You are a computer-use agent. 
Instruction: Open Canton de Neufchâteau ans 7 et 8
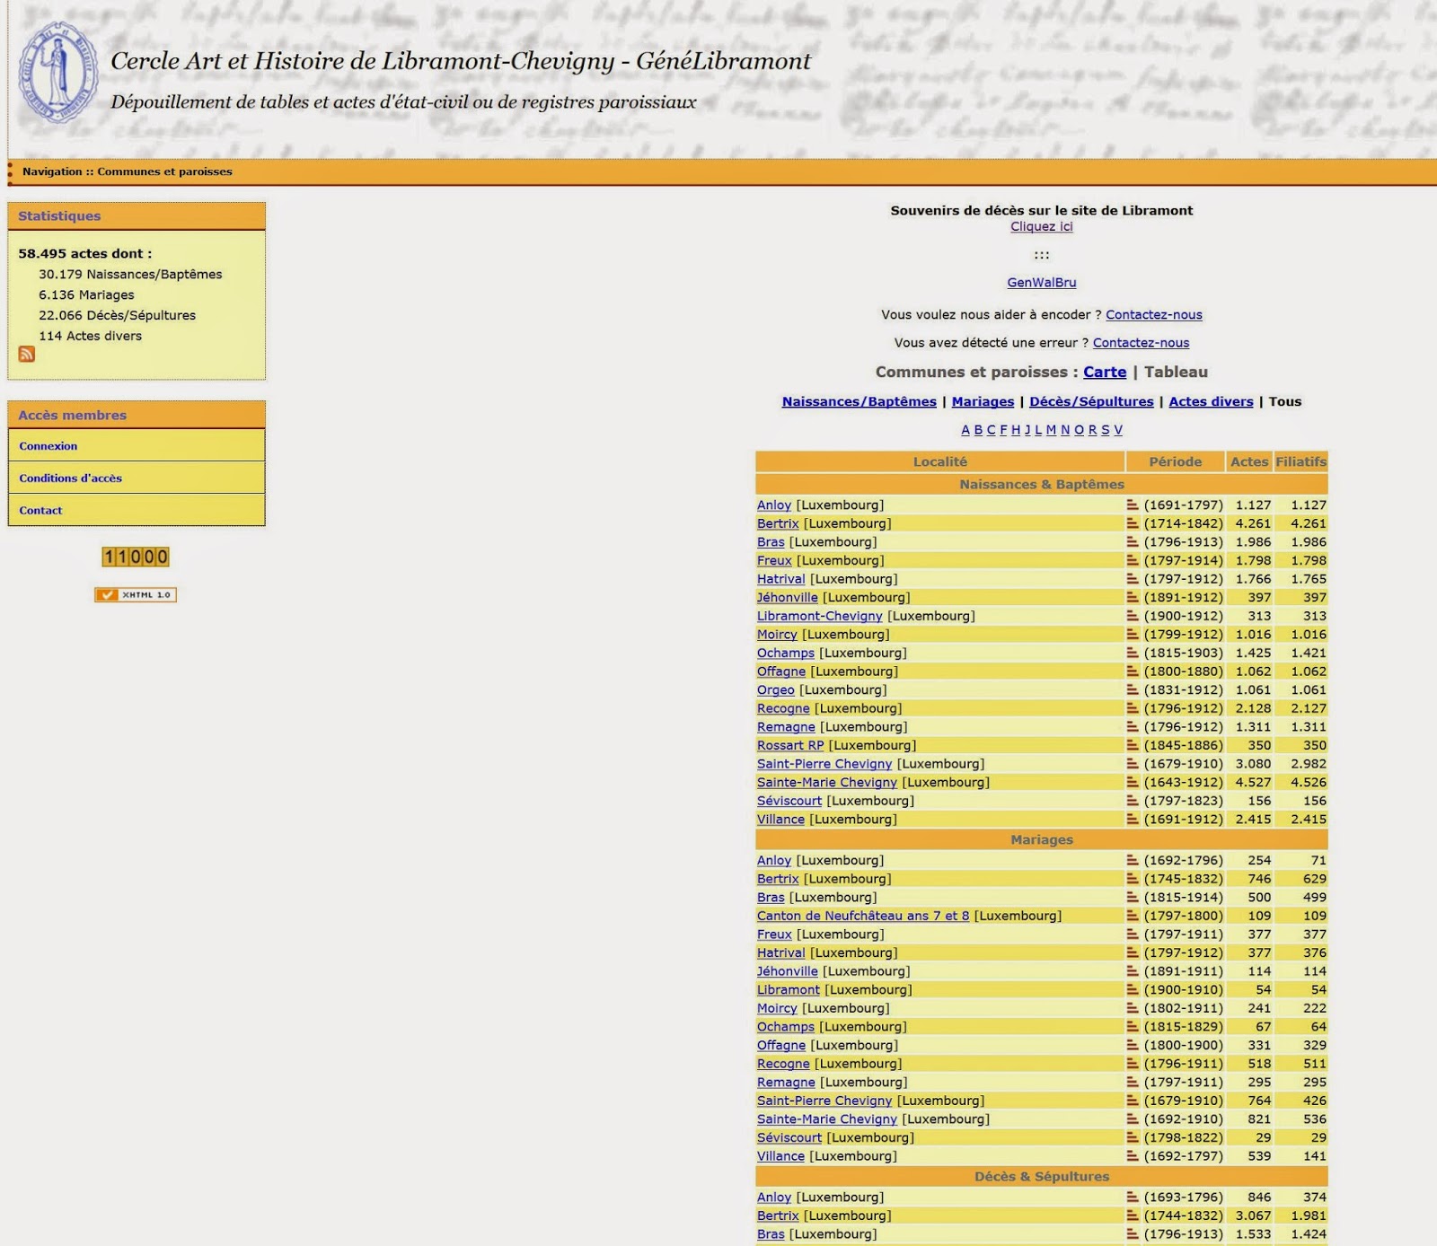[863, 916]
